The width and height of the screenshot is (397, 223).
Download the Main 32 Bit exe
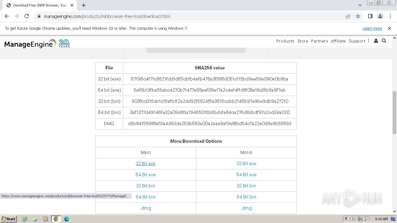pyautogui.click(x=145, y=164)
